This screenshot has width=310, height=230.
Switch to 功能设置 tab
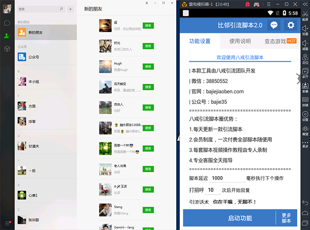[x=200, y=41]
